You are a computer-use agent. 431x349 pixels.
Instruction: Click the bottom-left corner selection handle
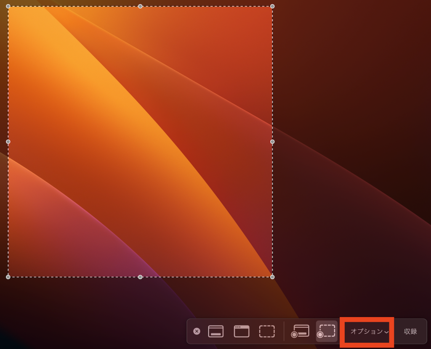point(8,277)
